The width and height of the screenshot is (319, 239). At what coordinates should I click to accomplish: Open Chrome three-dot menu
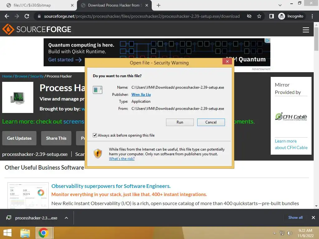[312, 16]
